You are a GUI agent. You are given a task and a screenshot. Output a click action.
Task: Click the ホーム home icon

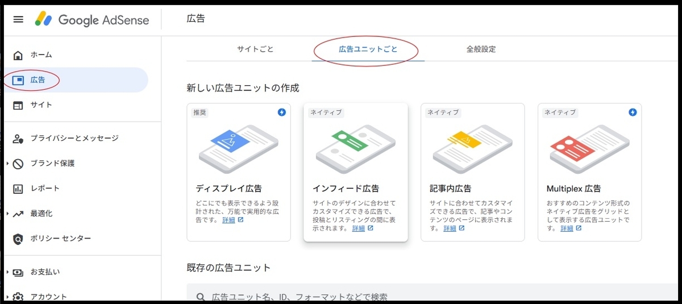tap(18, 55)
